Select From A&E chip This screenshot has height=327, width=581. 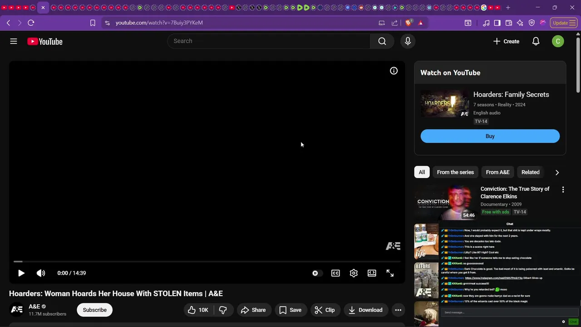pyautogui.click(x=497, y=172)
